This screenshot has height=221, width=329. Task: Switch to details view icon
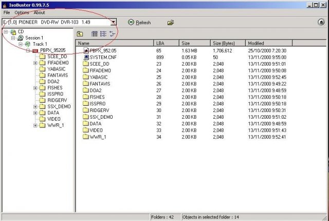112,34
